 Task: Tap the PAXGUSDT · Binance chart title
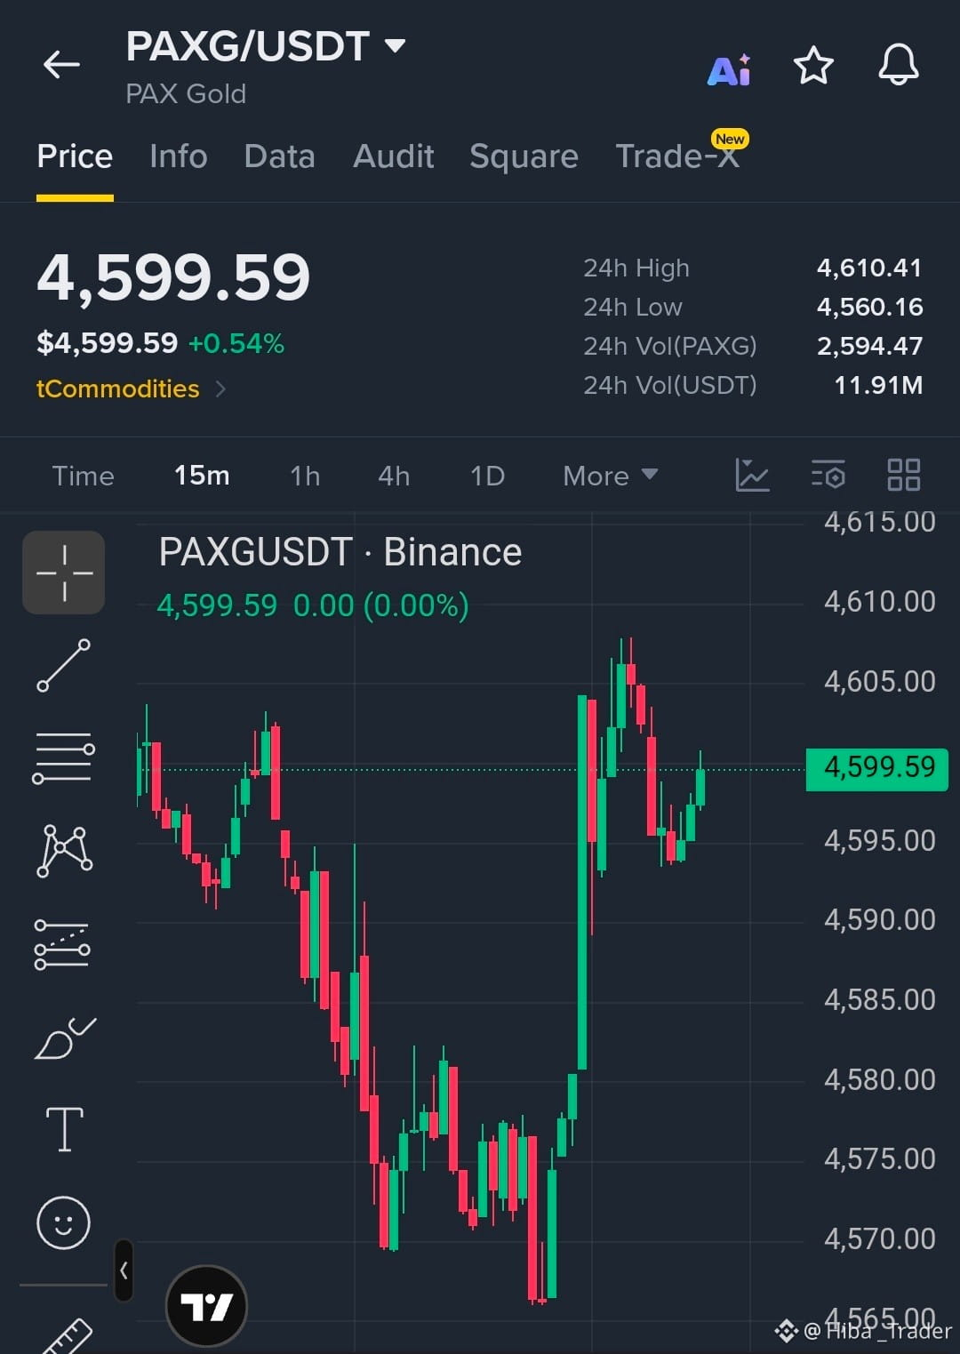(340, 552)
